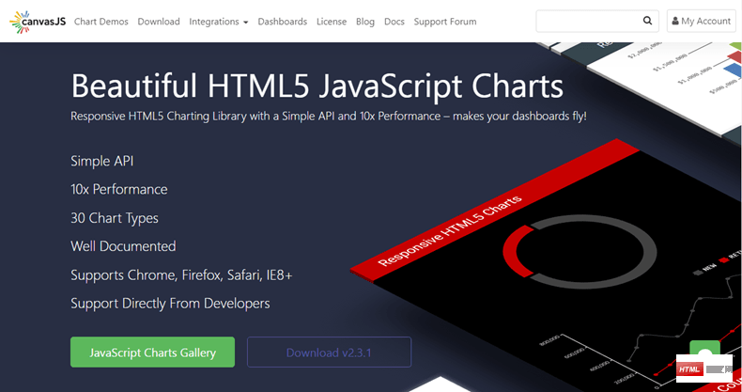742x392 pixels.
Task: Expand the Integrations dropdown menu
Action: point(219,22)
